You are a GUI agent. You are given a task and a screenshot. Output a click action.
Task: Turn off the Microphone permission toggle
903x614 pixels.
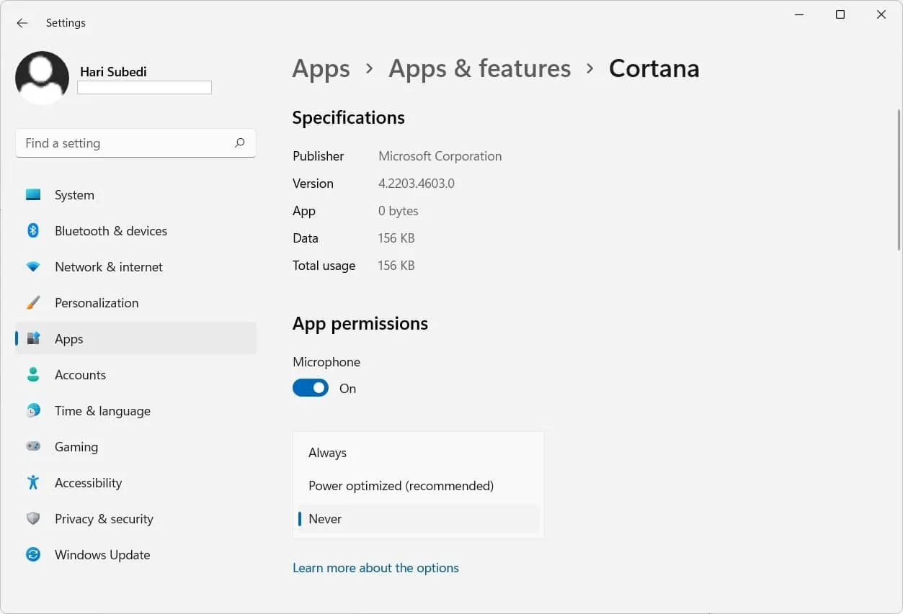click(310, 387)
